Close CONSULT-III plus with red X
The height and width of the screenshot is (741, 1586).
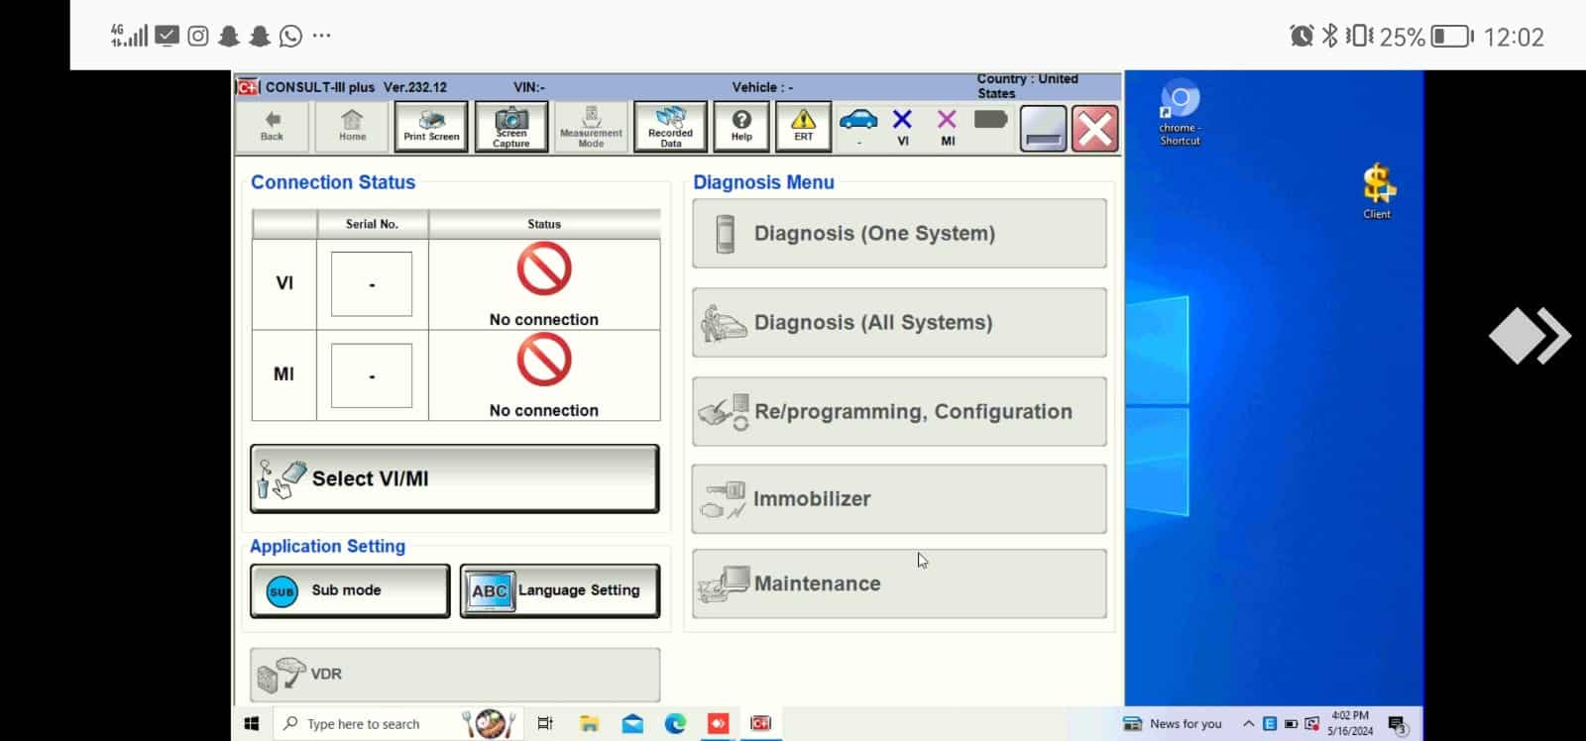[x=1095, y=129]
